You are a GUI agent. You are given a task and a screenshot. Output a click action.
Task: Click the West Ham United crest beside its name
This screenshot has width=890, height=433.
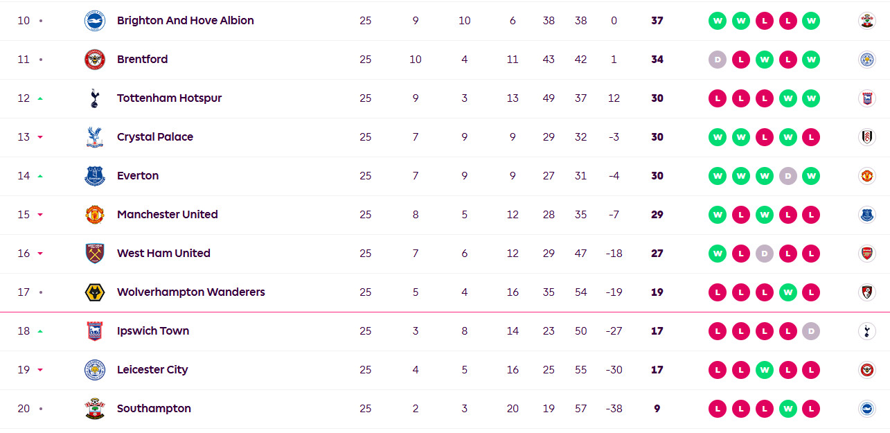point(94,254)
